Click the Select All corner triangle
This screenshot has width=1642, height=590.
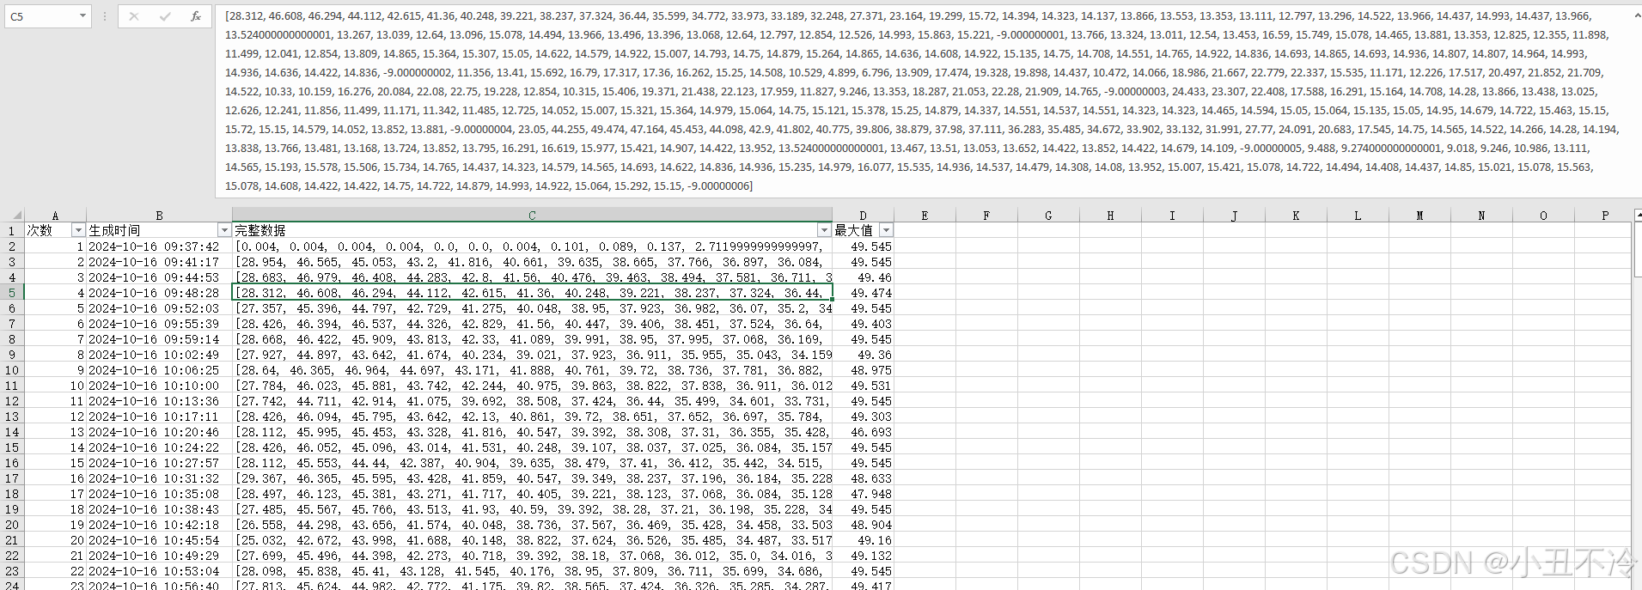pos(17,216)
